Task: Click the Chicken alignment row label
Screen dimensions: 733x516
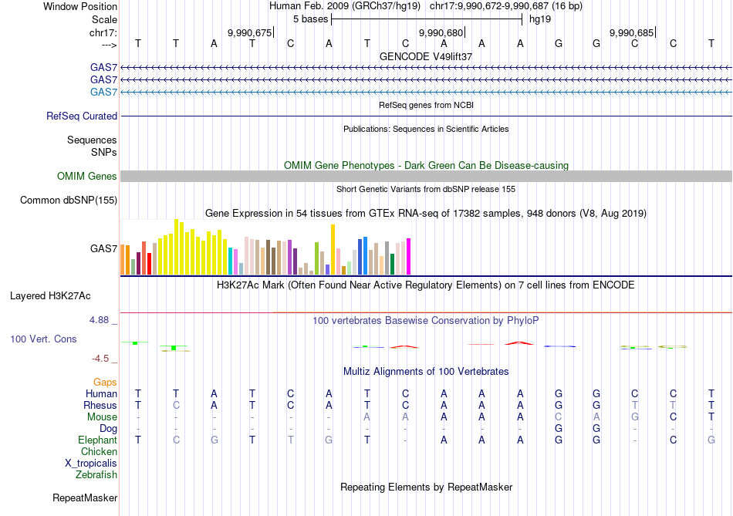Action: point(99,451)
